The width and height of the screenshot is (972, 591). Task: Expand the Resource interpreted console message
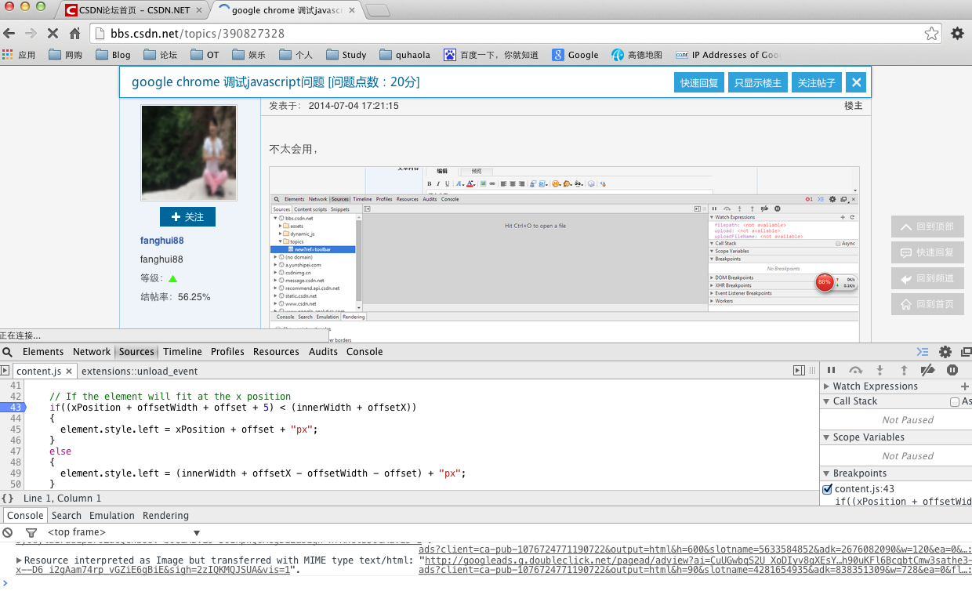pyautogui.click(x=20, y=560)
